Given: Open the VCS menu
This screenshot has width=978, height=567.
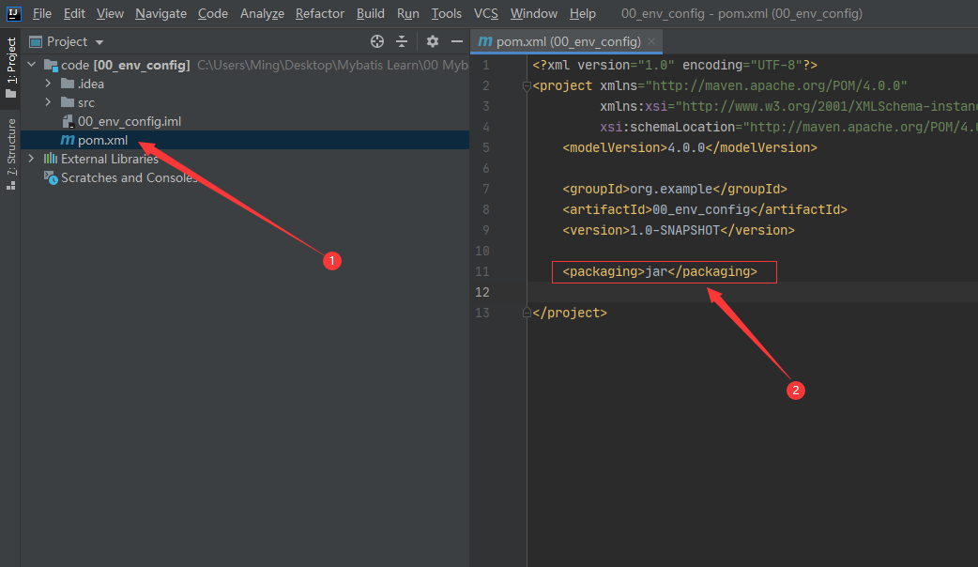Looking at the screenshot, I should pyautogui.click(x=486, y=13).
